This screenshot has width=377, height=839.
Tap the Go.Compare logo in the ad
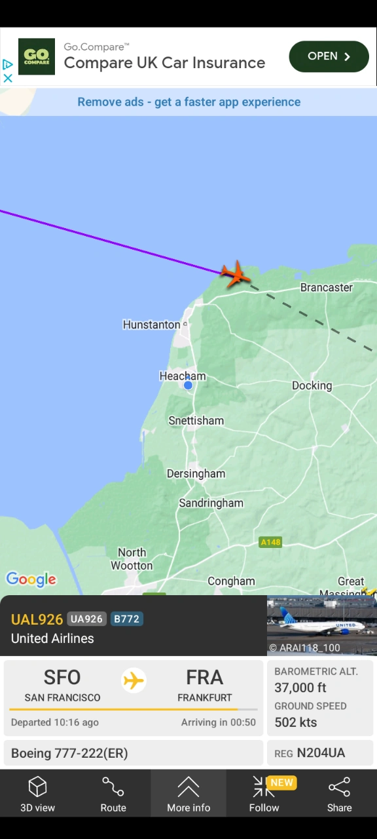pos(37,56)
